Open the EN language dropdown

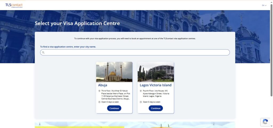tap(264, 5)
